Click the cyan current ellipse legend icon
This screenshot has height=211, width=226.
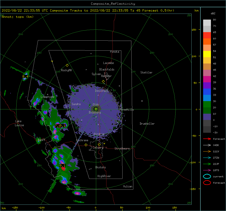click(207, 176)
